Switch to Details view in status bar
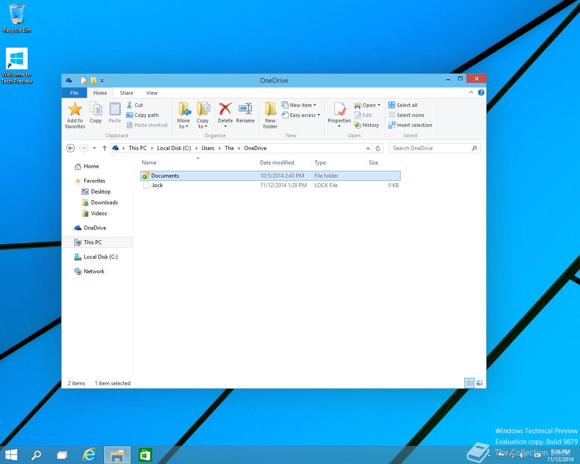Viewport: 580px width, 464px height. [469, 383]
